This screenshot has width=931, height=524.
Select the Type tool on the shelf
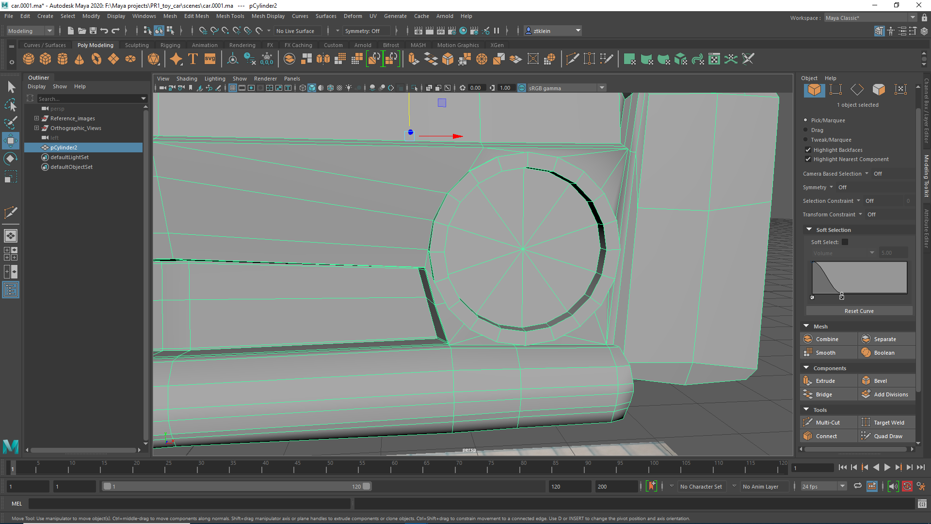pyautogui.click(x=193, y=59)
